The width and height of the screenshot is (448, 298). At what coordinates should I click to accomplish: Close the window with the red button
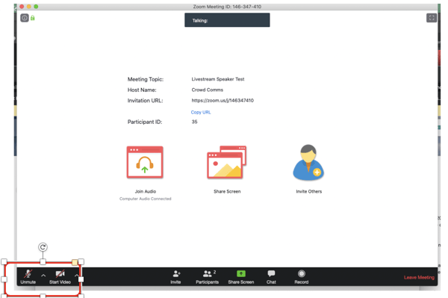(x=22, y=7)
